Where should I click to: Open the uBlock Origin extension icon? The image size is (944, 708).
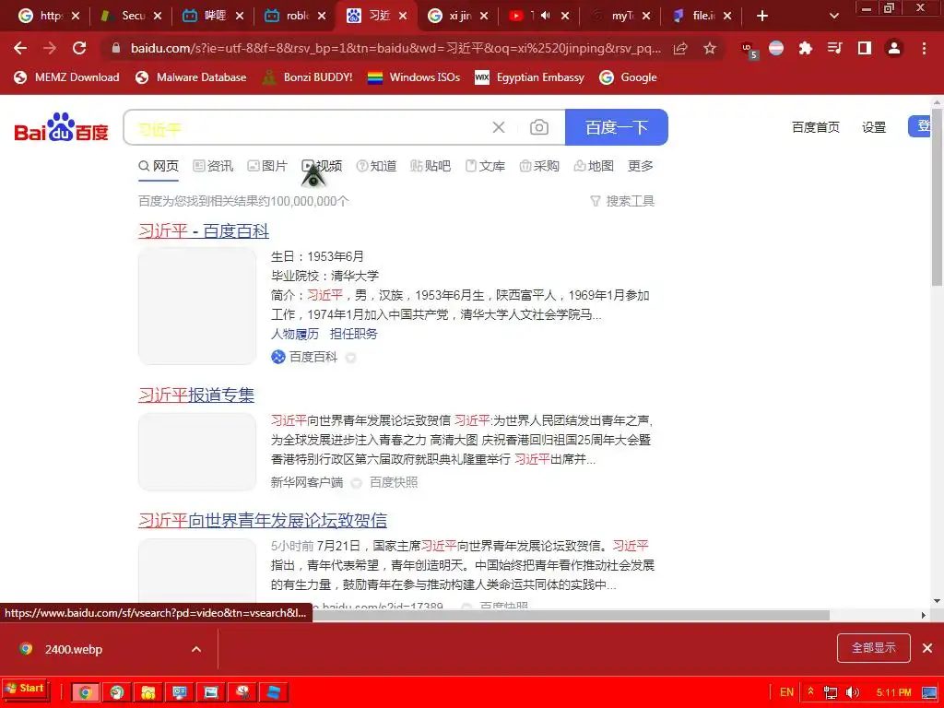(x=749, y=50)
